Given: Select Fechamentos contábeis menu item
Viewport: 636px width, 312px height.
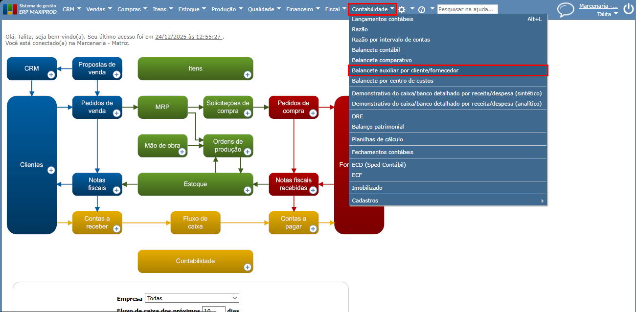Looking at the screenshot, I should pyautogui.click(x=448, y=152).
